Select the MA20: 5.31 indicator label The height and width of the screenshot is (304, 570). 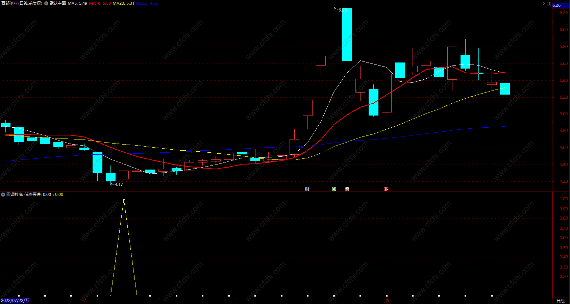(123, 3)
